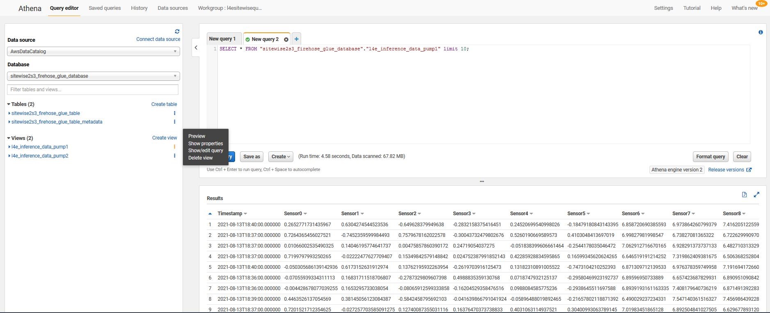Open the Help link
This screenshot has width=770, height=313.
(716, 8)
